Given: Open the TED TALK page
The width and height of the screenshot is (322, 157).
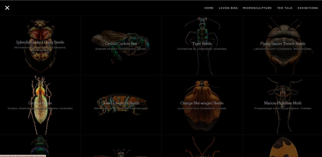Looking at the screenshot, I should (285, 8).
